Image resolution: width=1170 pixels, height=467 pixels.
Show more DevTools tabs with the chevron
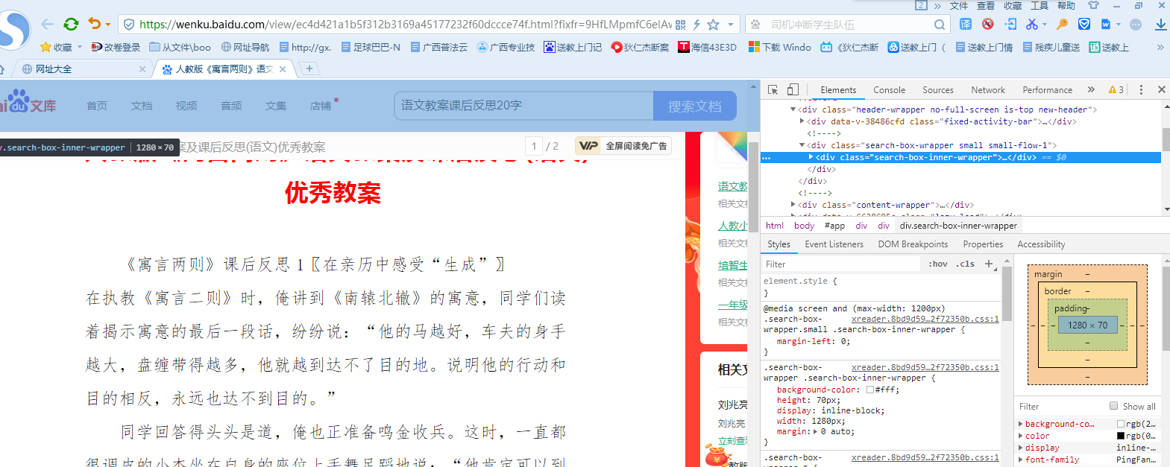tap(1091, 89)
